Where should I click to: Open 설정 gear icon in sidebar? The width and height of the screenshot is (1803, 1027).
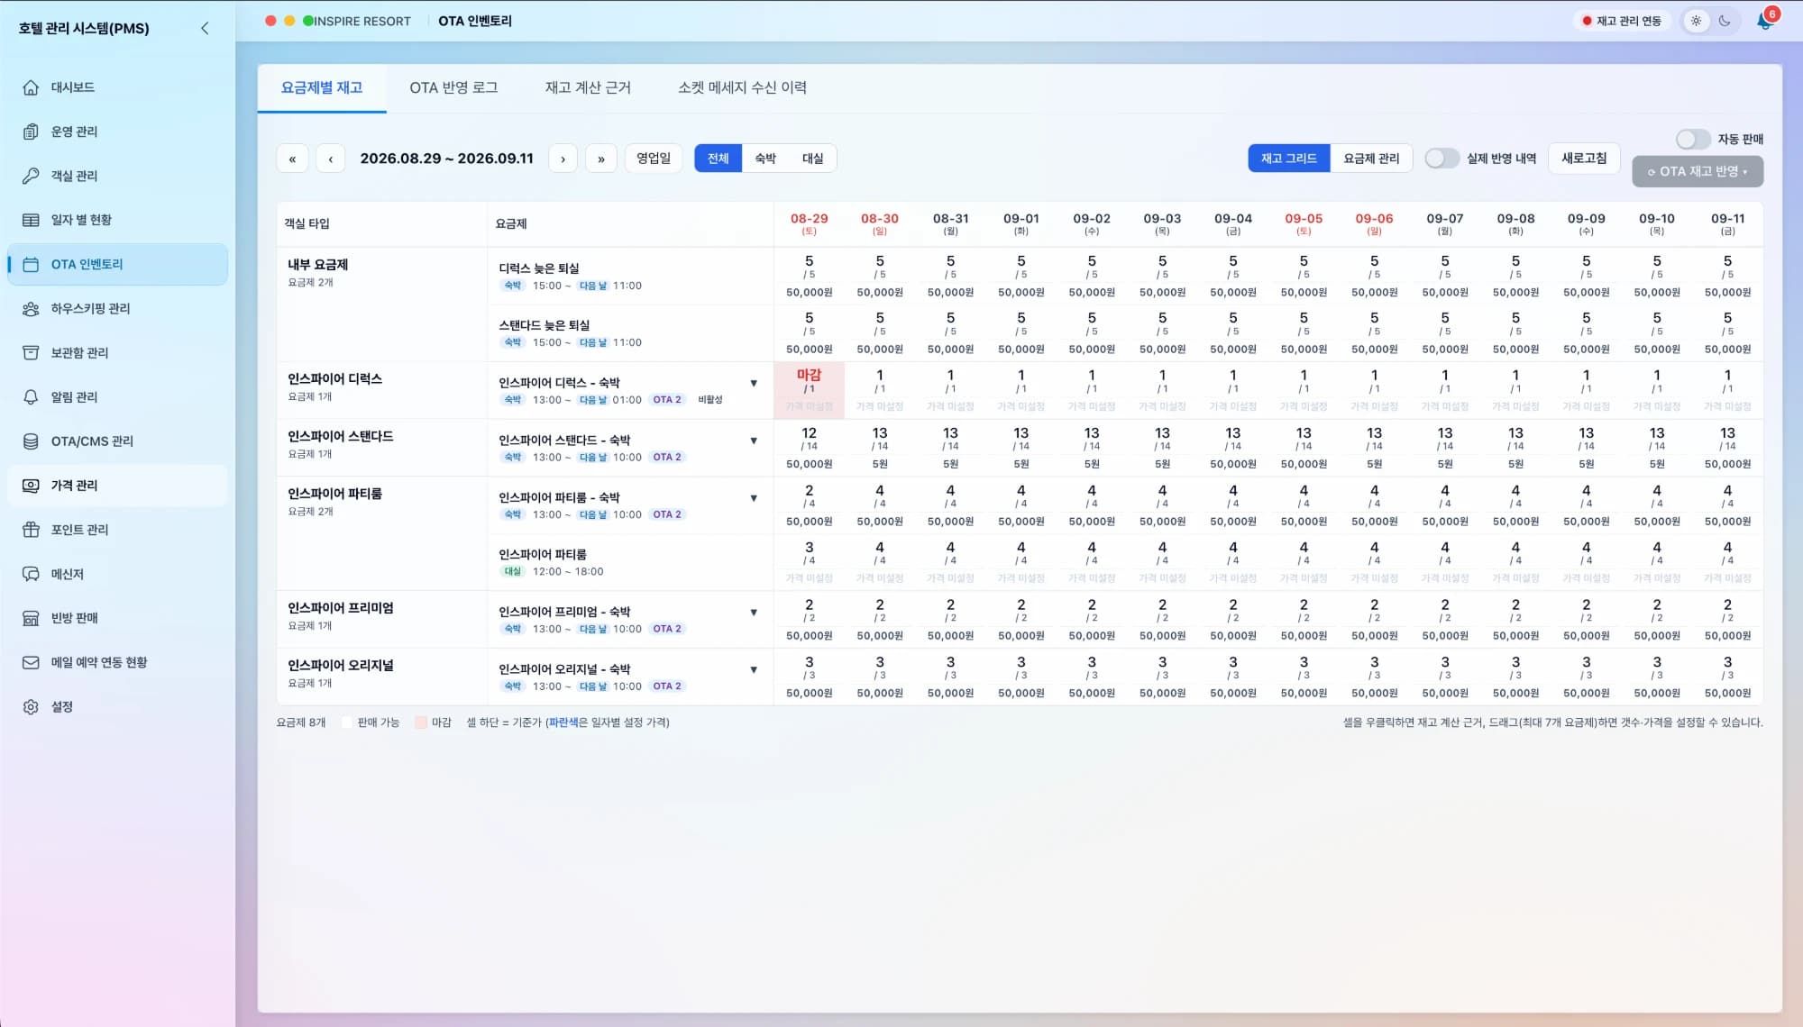31,706
